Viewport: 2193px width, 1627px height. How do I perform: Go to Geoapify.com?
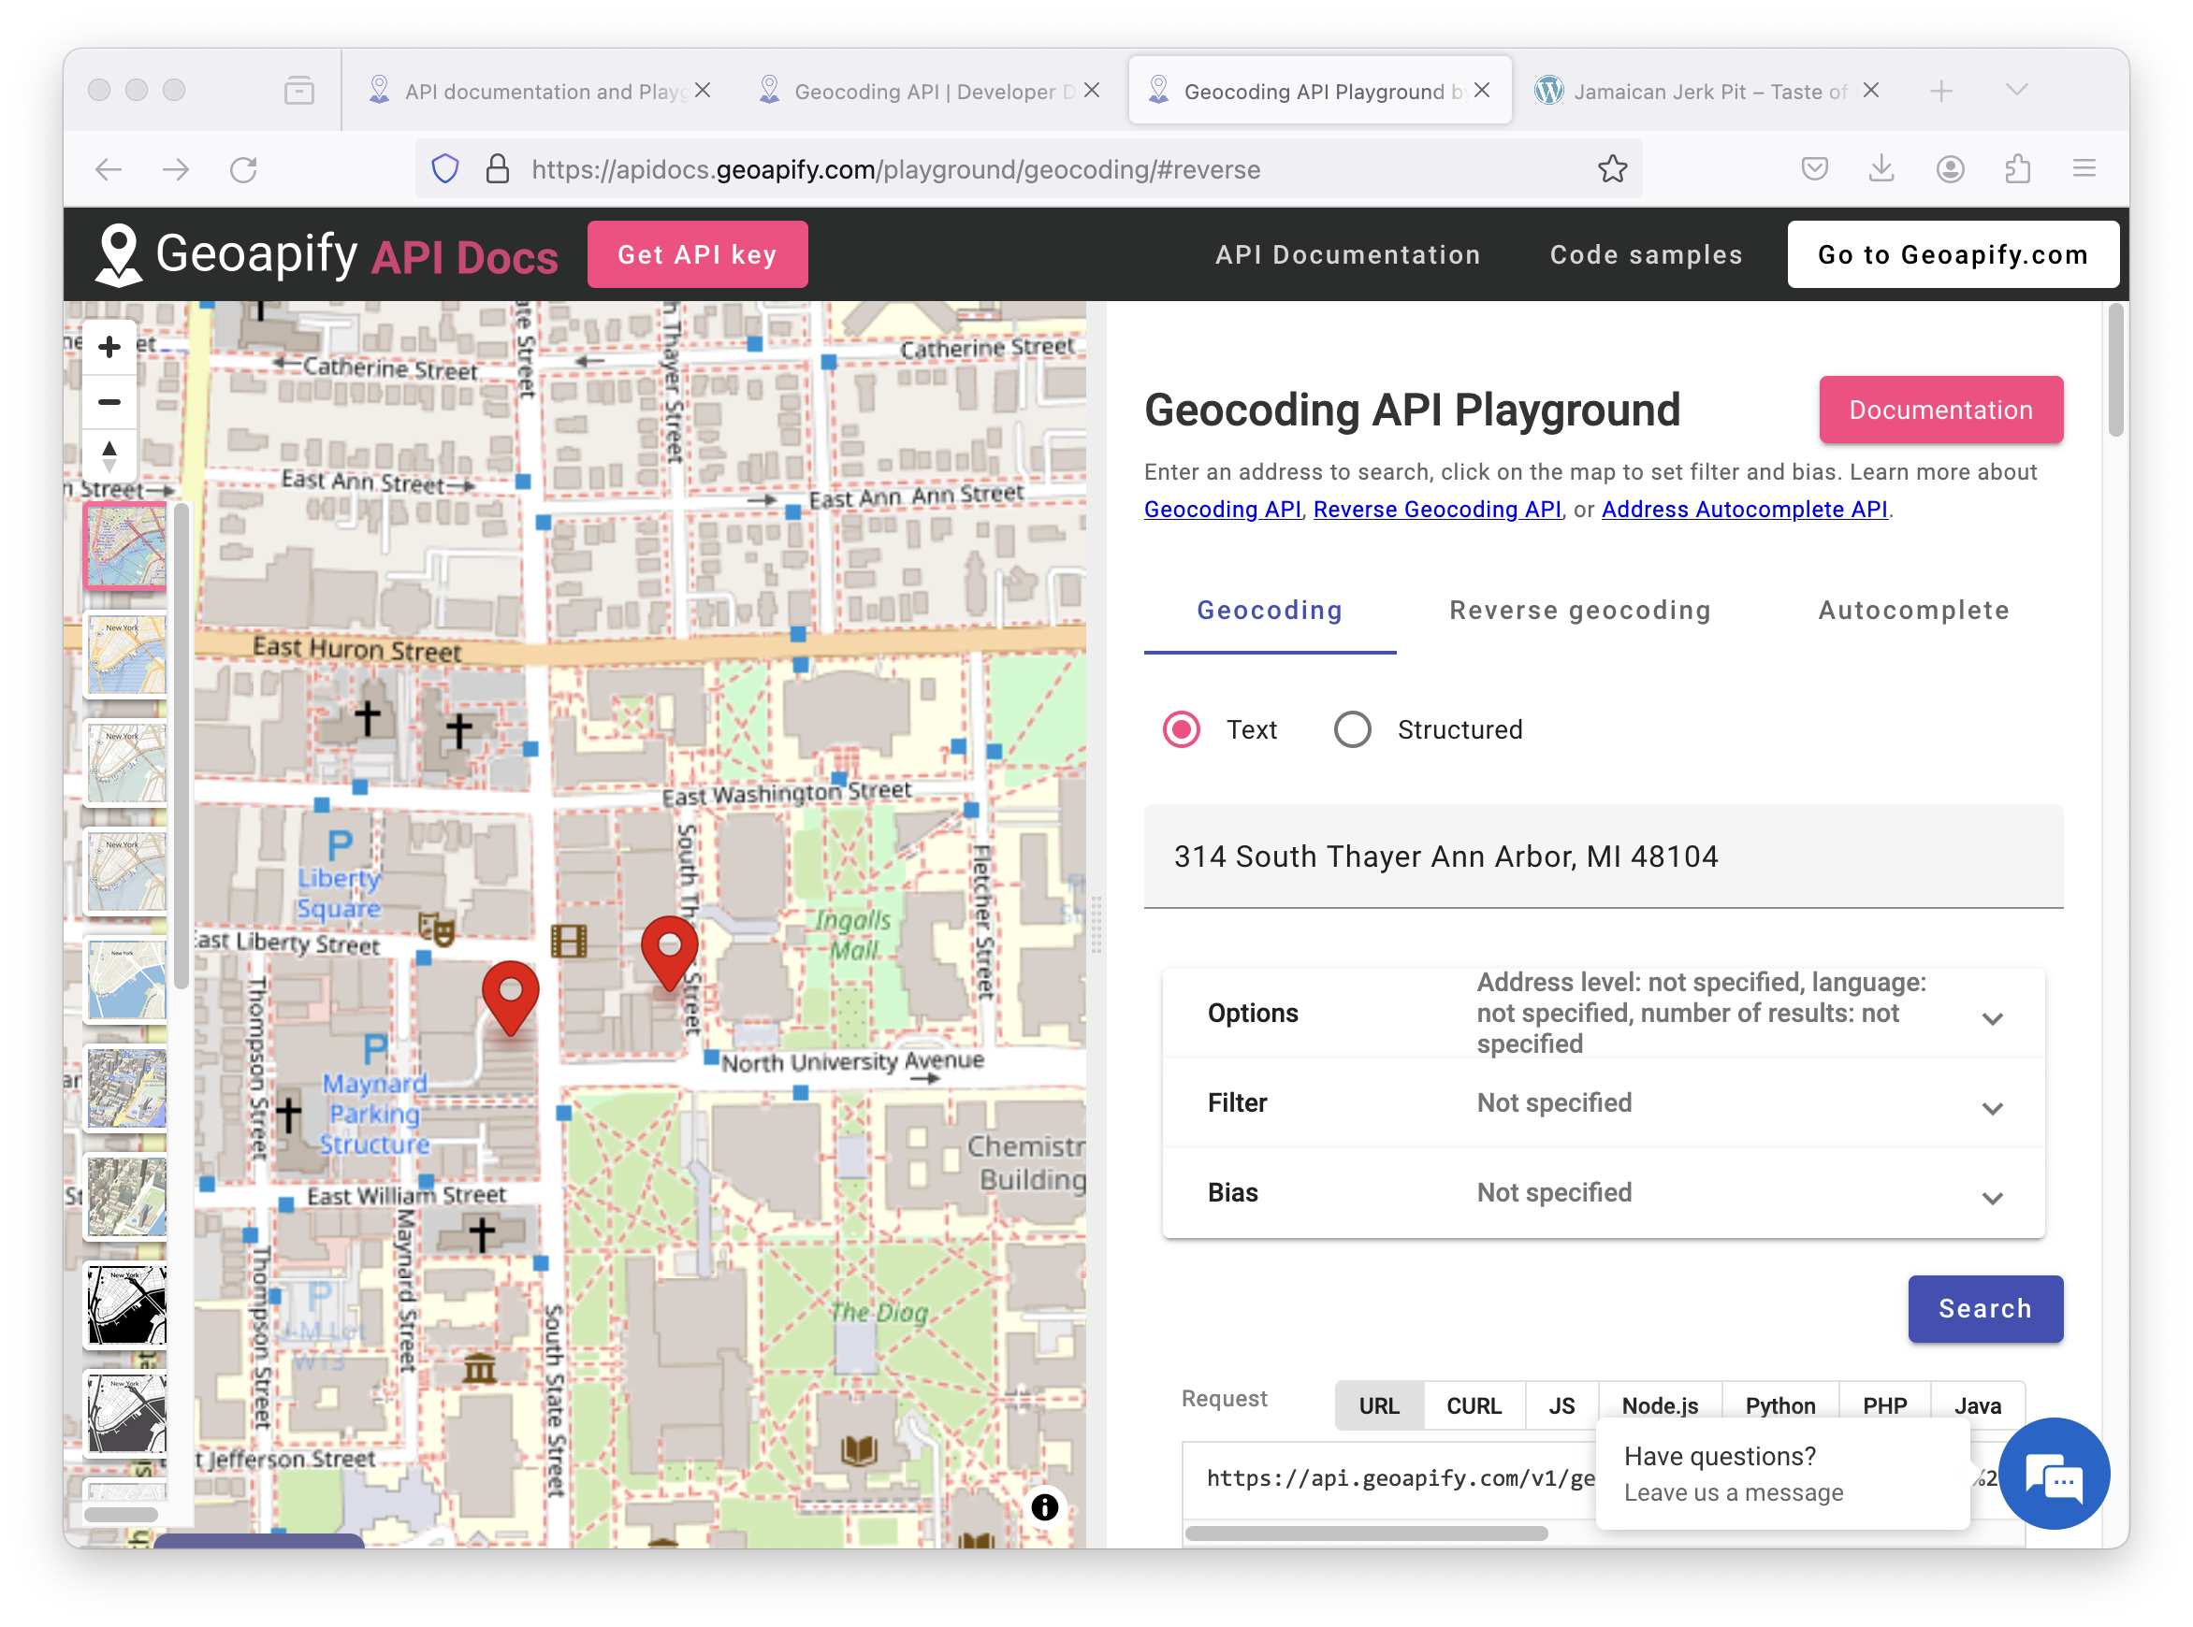click(1952, 255)
